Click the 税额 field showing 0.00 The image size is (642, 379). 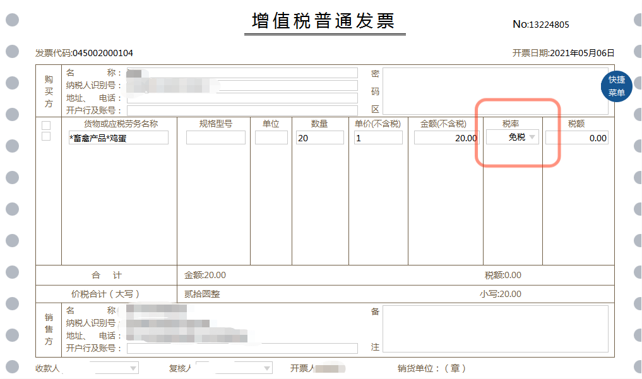[576, 137]
